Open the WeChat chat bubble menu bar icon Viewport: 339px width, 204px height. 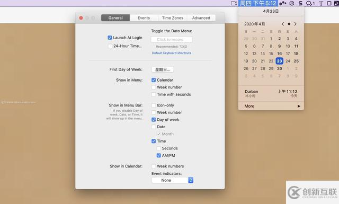click(310, 3)
